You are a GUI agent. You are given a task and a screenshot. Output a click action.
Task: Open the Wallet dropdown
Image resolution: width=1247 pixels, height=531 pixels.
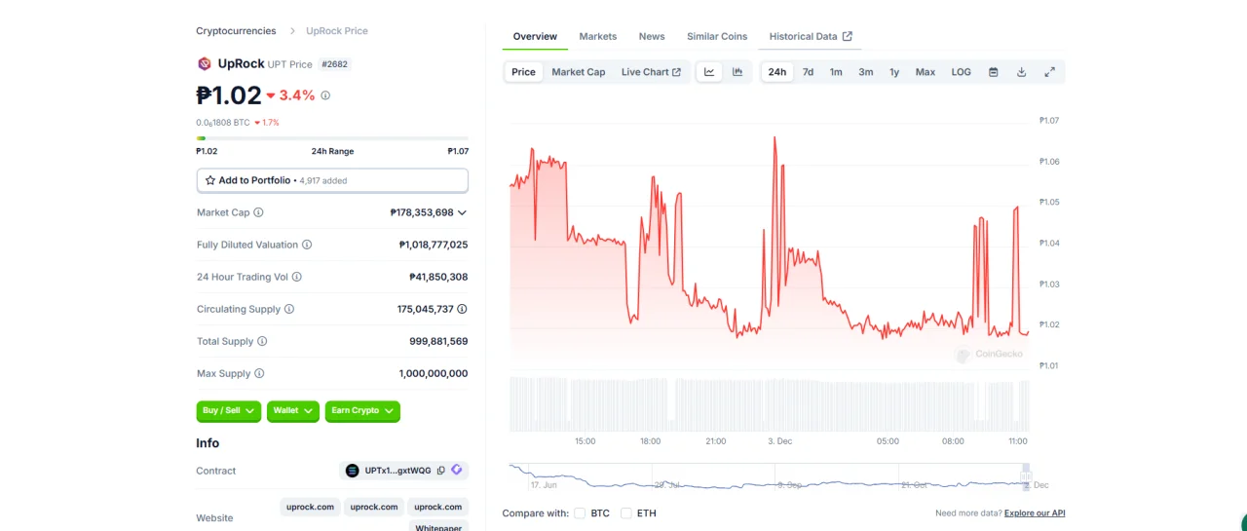(x=293, y=411)
